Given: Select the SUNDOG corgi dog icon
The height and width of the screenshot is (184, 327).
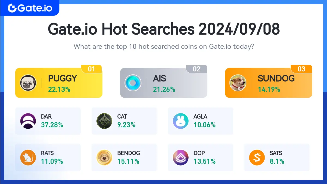Looking at the screenshot, I should 238,83.
